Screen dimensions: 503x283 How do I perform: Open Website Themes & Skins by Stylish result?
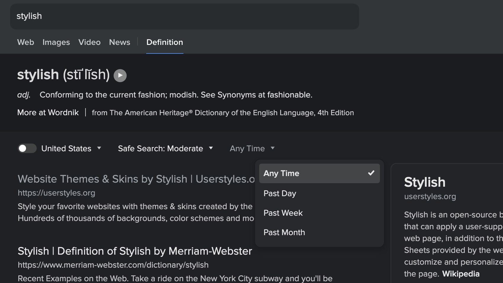coord(136,179)
